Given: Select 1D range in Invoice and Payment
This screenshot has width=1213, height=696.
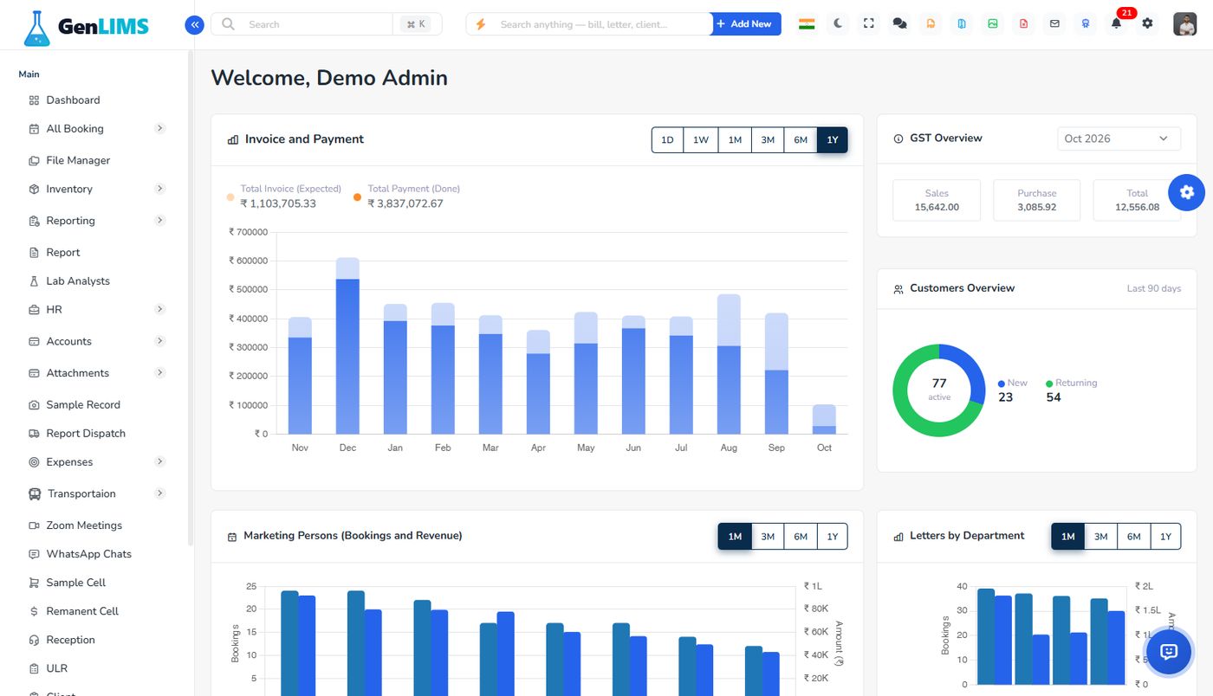Looking at the screenshot, I should (x=667, y=140).
